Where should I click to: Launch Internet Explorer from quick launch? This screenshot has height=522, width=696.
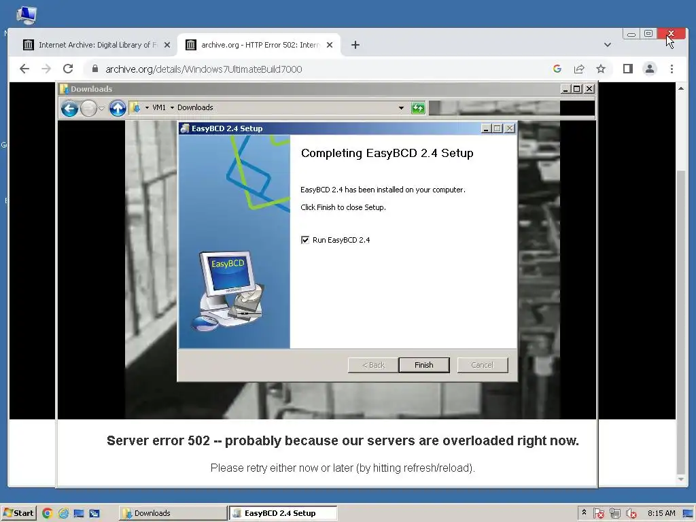(63, 514)
